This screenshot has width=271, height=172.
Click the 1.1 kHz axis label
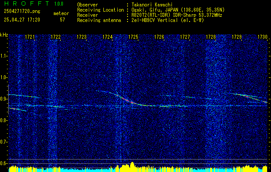coord(3,56)
